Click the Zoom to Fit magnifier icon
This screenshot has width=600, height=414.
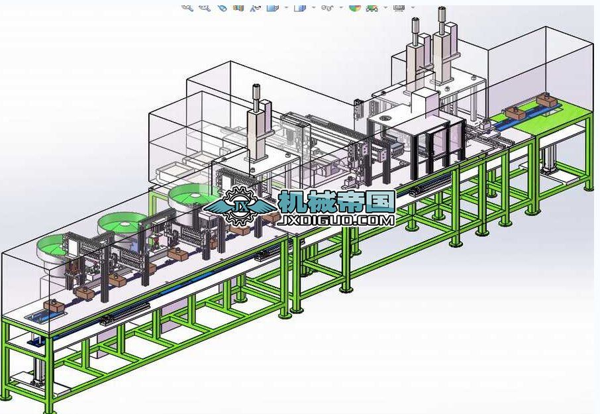[187, 7]
